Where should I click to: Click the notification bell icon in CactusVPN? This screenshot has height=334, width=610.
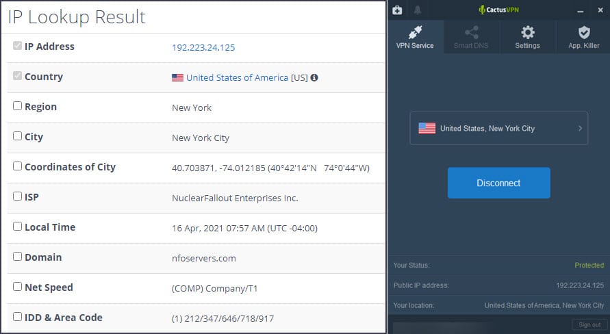(x=418, y=10)
